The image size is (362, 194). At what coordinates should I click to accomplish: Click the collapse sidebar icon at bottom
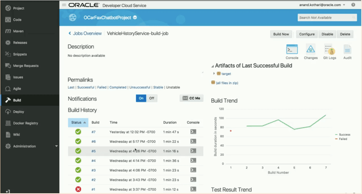(x=8, y=191)
